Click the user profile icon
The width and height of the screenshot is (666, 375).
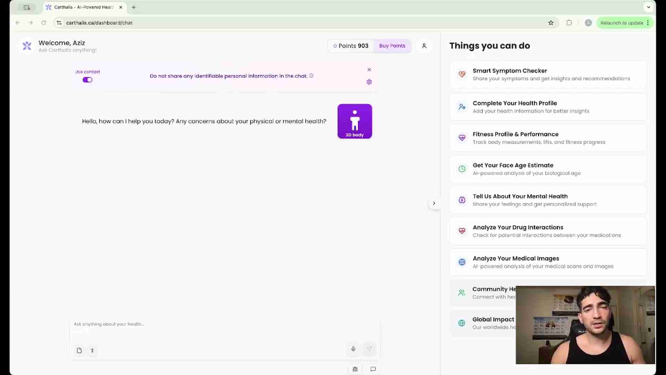pyautogui.click(x=424, y=46)
